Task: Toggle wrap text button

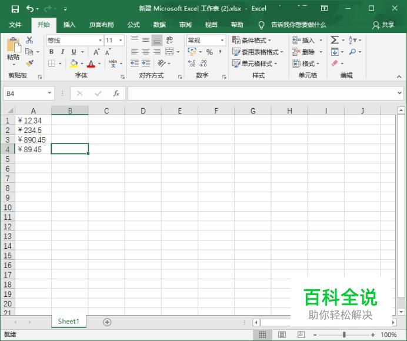Action: click(x=169, y=40)
